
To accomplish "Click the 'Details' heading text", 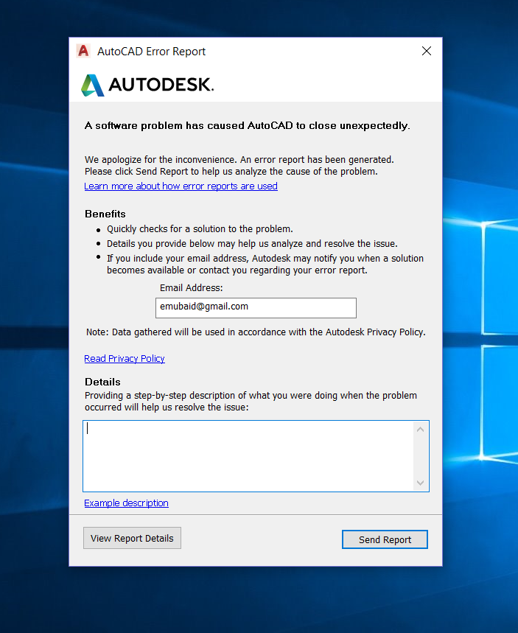I will click(x=102, y=382).
